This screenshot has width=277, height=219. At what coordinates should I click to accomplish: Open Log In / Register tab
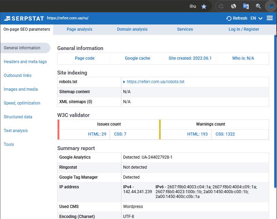pos(244,29)
